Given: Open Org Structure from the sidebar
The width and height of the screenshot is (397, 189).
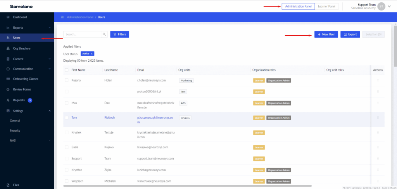Looking at the screenshot, I should 21,49.
